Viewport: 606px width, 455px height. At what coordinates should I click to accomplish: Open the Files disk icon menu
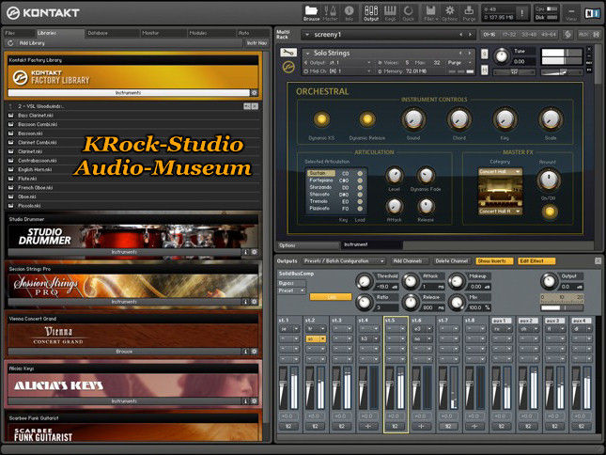click(x=430, y=13)
